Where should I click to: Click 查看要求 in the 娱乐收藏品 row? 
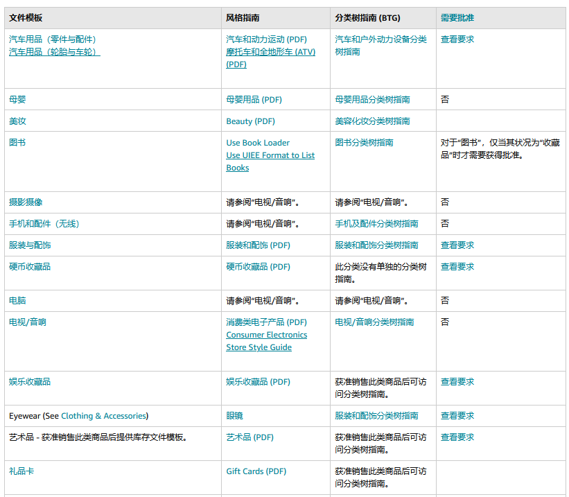coord(457,381)
